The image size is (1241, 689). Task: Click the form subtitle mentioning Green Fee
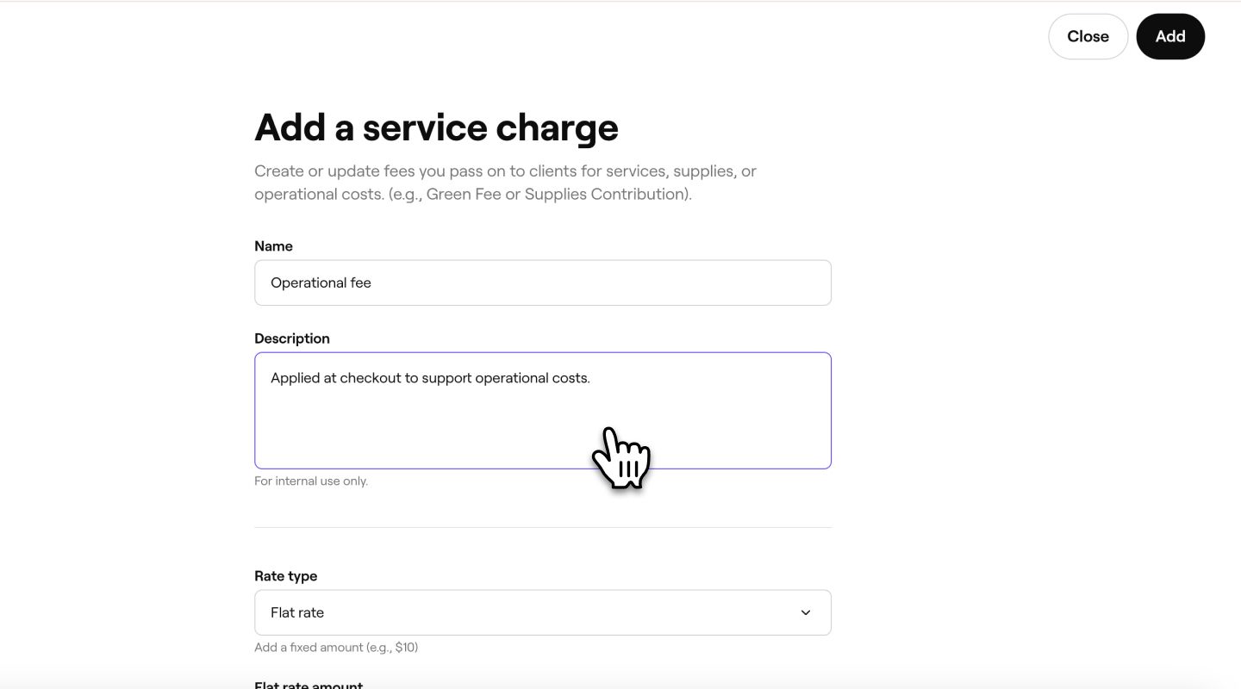click(505, 182)
